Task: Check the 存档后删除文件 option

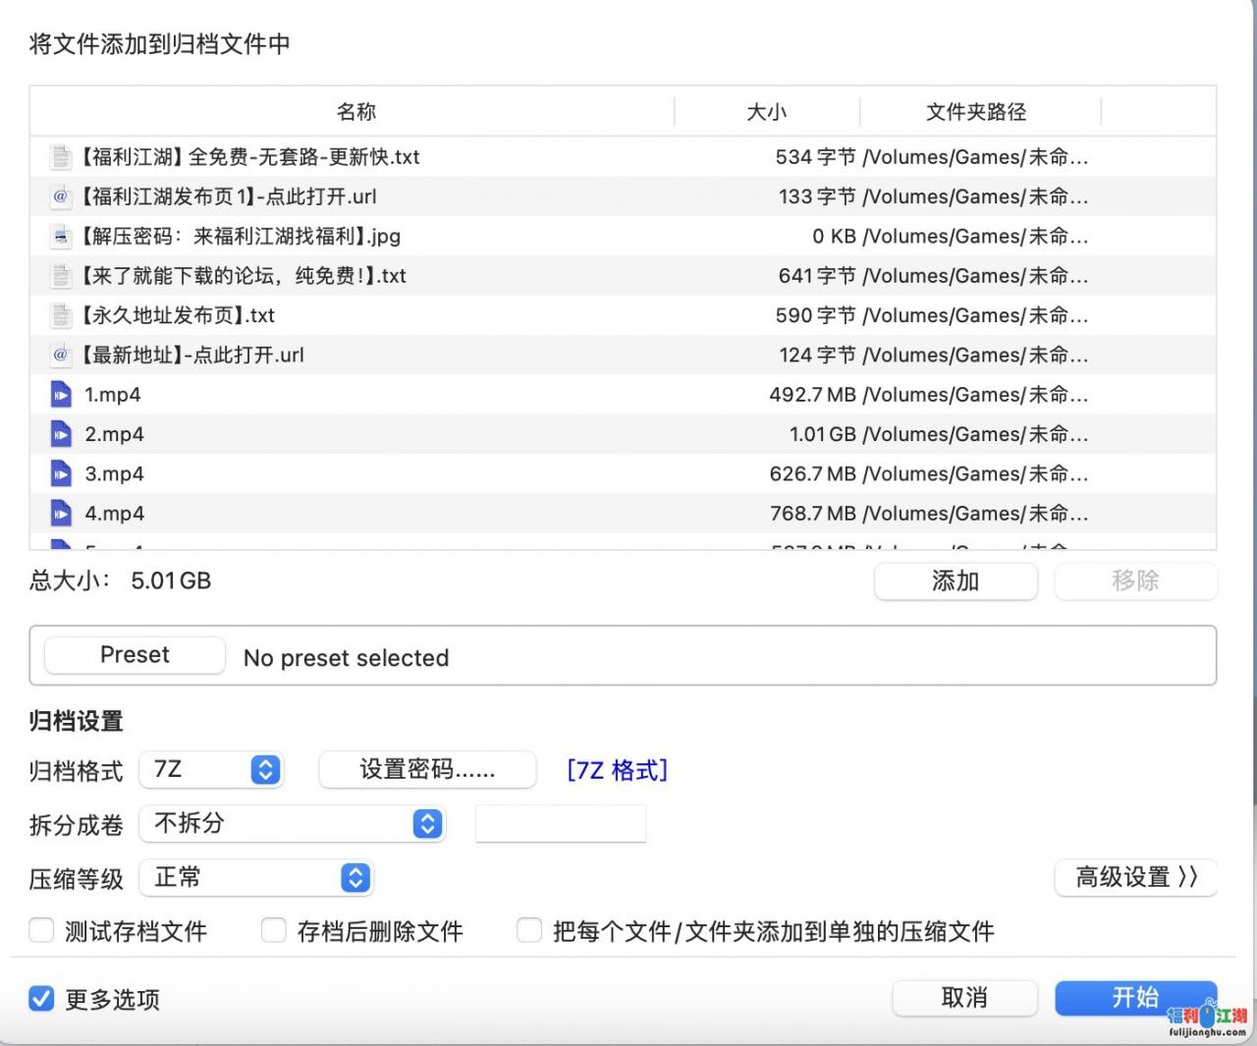Action: (274, 930)
